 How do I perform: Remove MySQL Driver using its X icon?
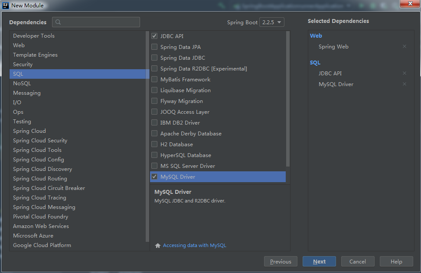404,84
